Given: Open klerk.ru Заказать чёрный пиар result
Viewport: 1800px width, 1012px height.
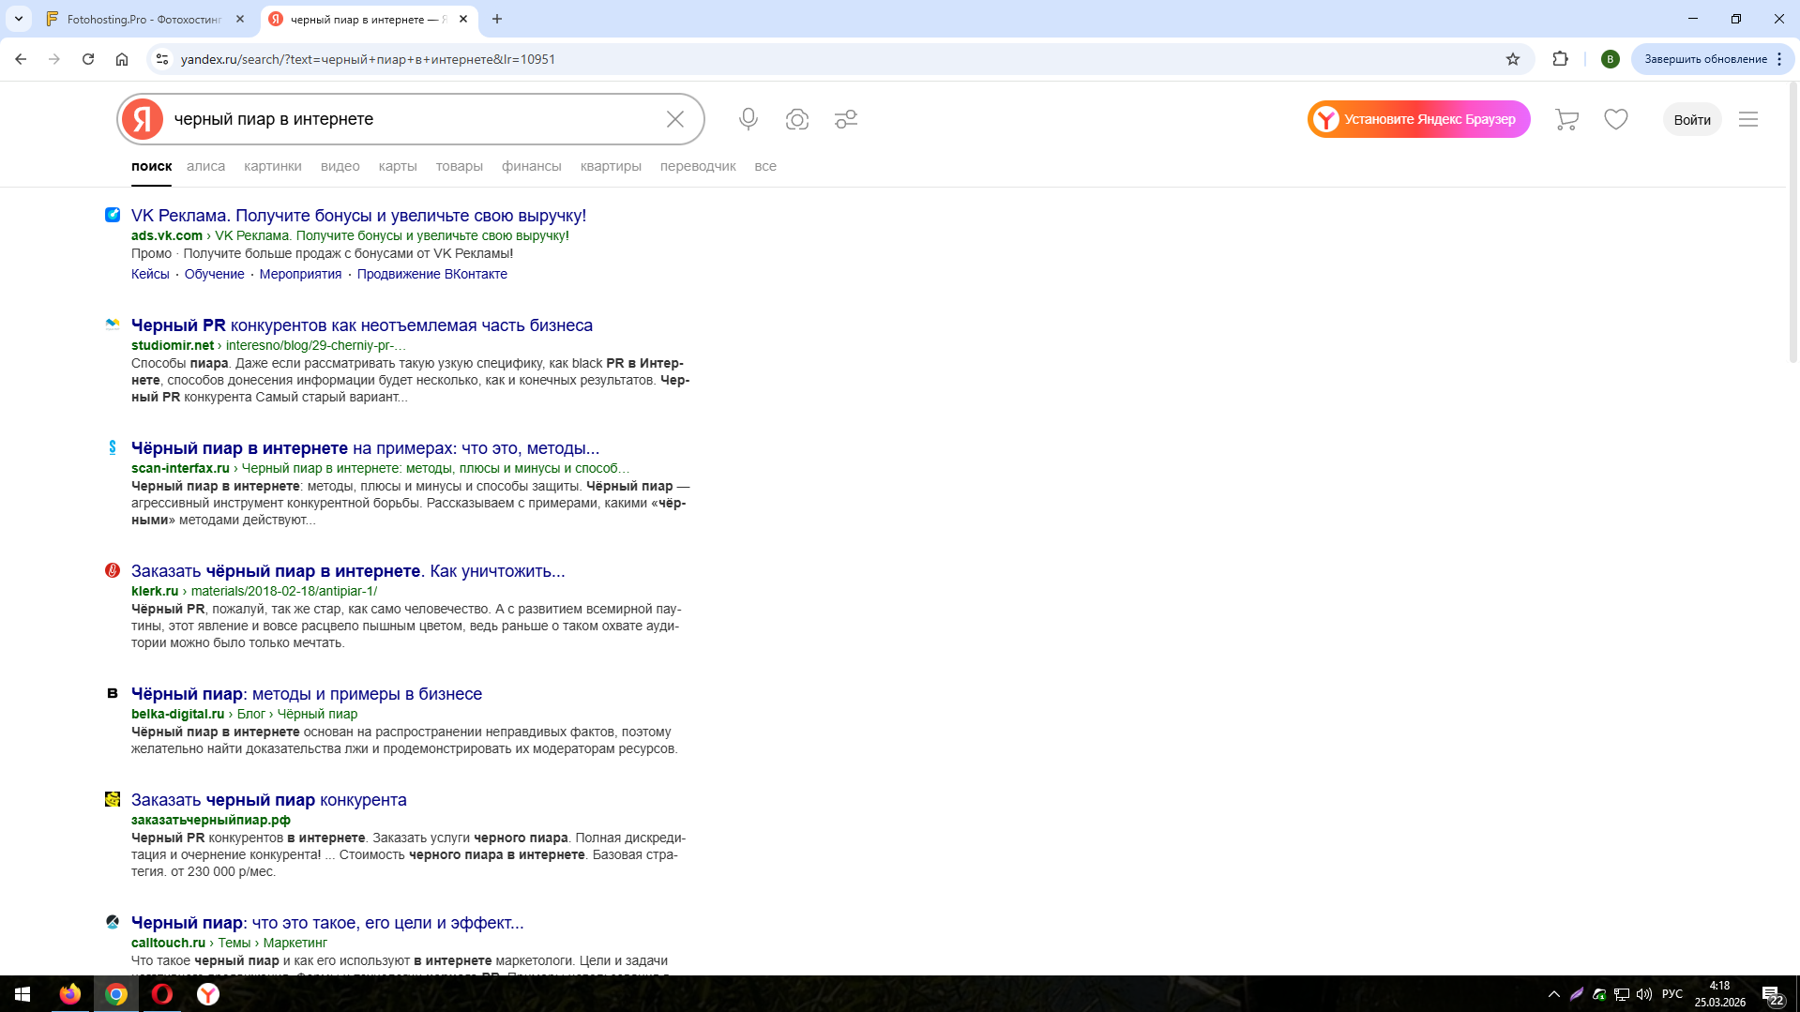Looking at the screenshot, I should pyautogui.click(x=348, y=571).
